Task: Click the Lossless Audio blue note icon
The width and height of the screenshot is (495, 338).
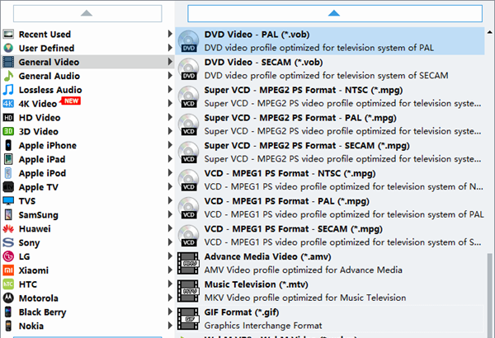Action: tap(8, 90)
